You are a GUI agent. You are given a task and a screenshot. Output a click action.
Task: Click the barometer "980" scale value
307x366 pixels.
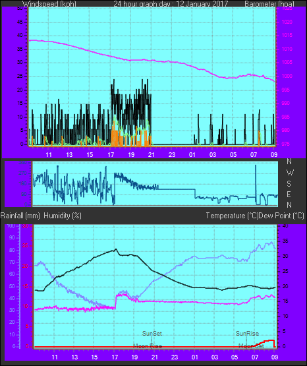pos(286,130)
